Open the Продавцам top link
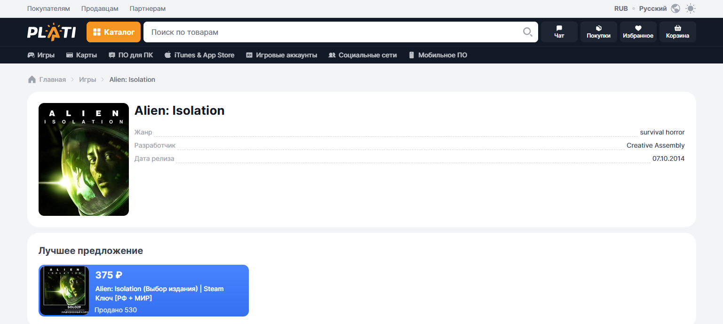Image resolution: width=723 pixels, height=324 pixels. (x=100, y=8)
